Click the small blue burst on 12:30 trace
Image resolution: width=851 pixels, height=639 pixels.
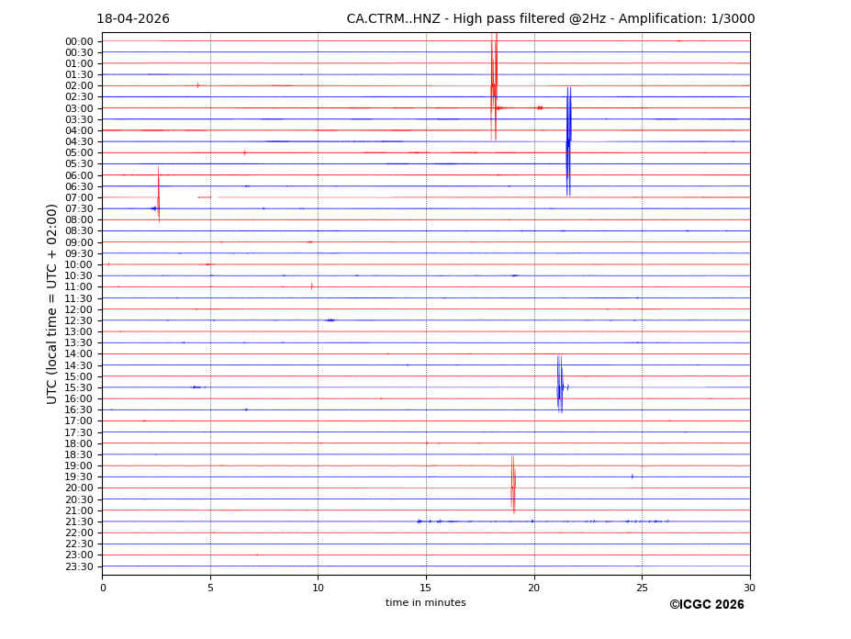330,320
